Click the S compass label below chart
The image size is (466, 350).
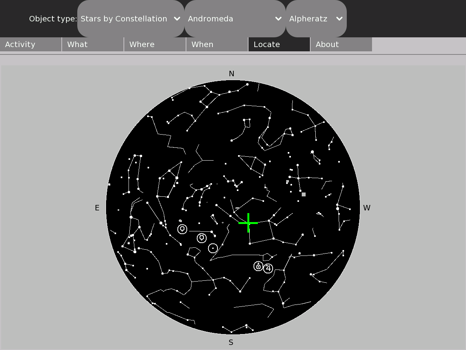[231, 343]
